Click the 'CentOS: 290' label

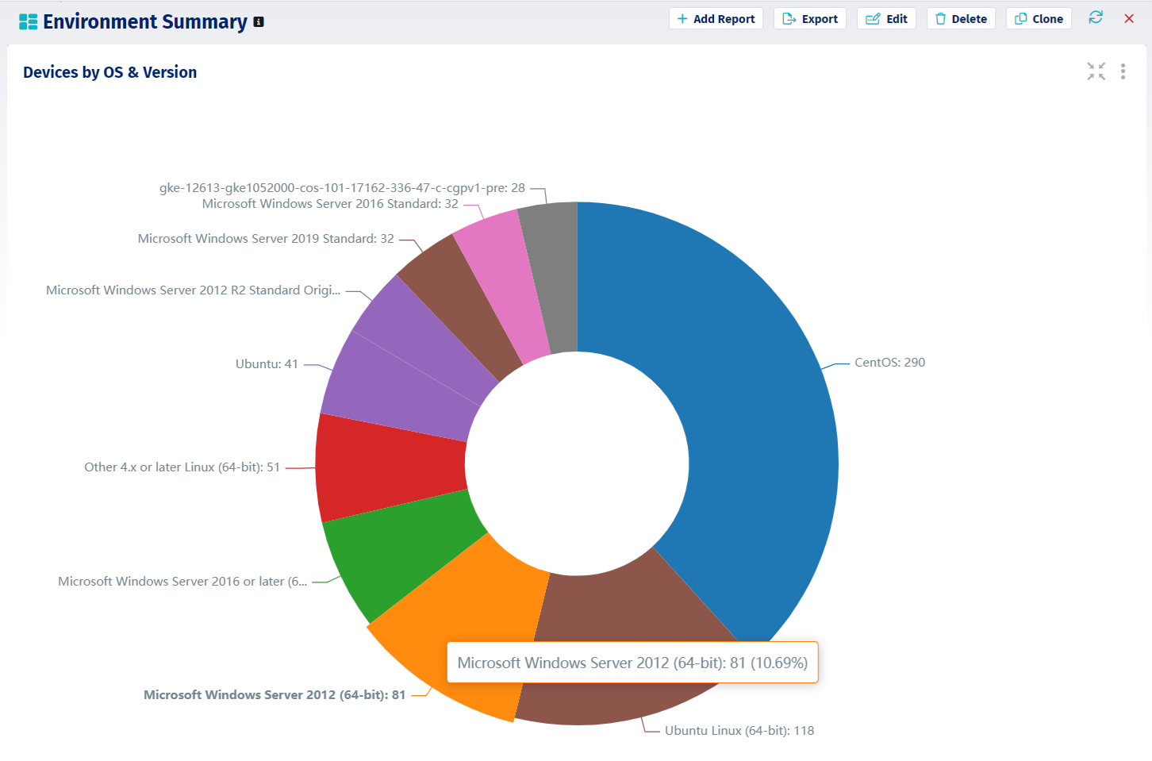point(889,363)
